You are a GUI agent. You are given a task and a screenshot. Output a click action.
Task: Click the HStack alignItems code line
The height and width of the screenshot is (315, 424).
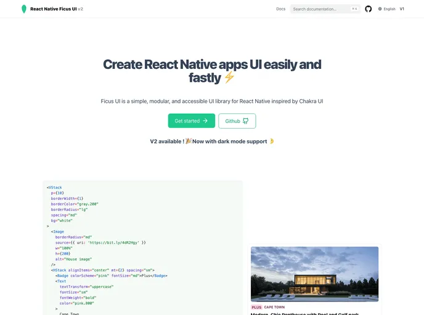point(103,270)
